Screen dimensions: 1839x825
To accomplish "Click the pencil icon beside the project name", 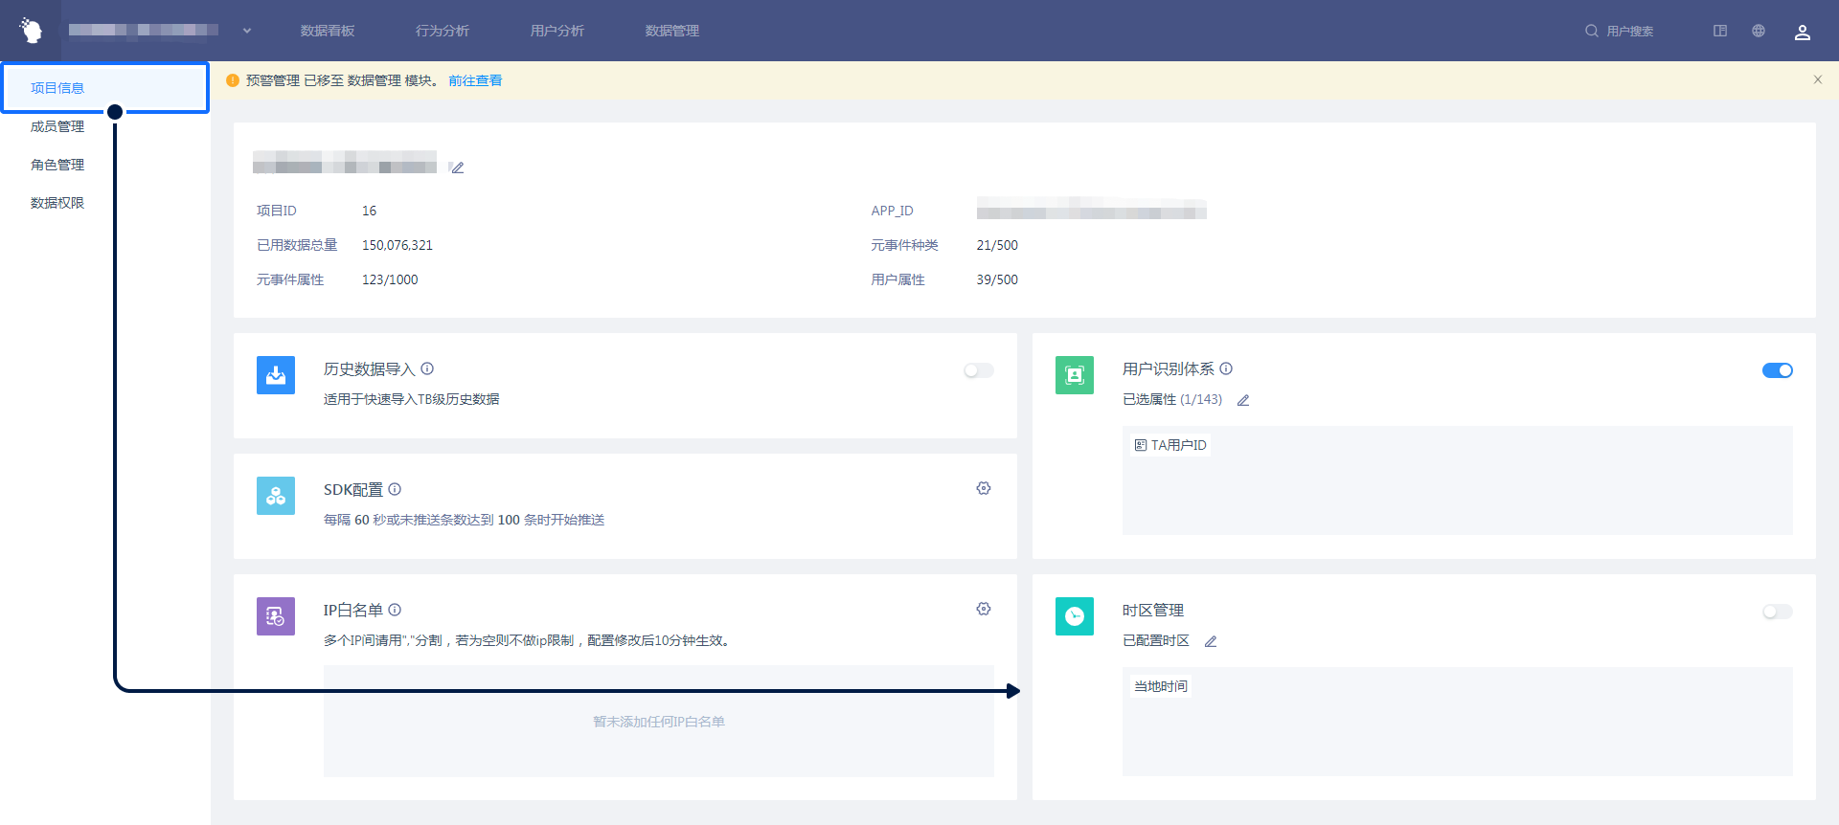I will 458,167.
